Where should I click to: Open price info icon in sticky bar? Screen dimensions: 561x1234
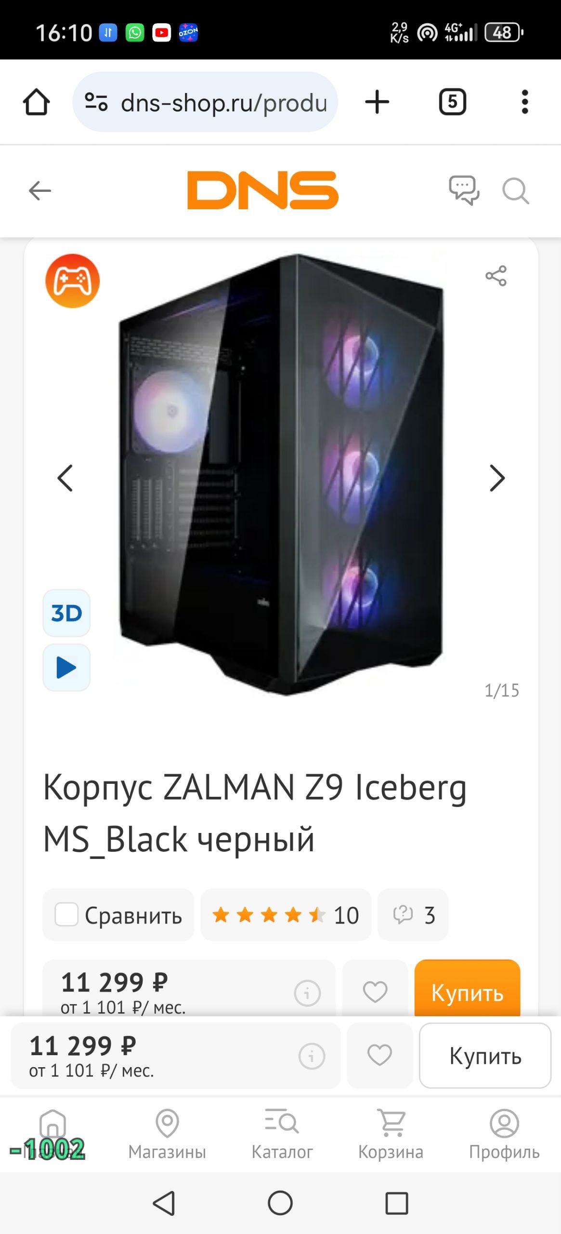312,1056
